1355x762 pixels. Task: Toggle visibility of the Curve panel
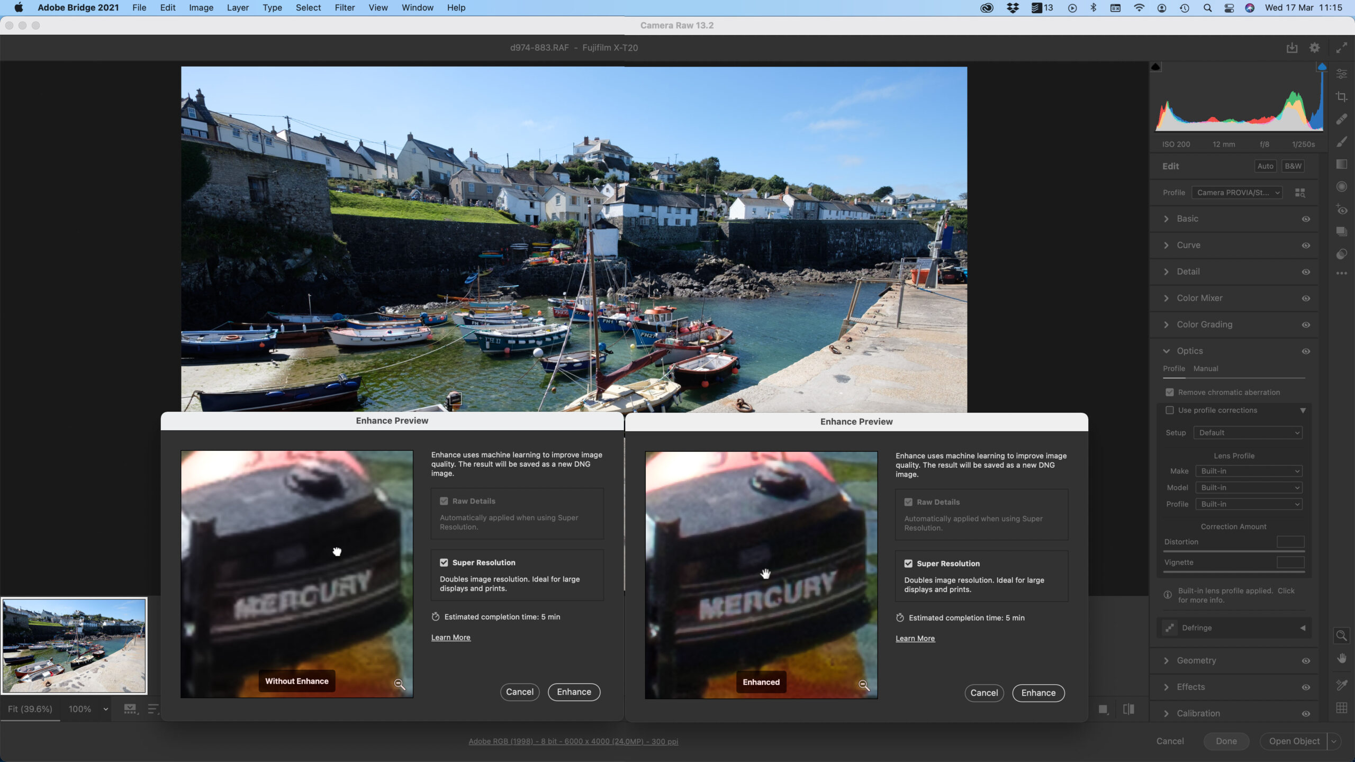(x=1306, y=245)
